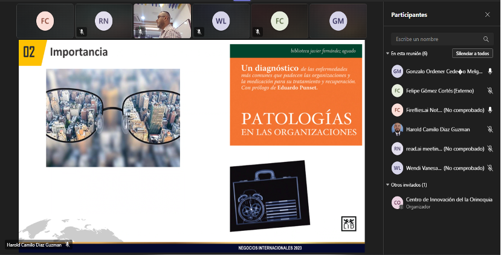Click muted mic icon beside presenter name label
The image size is (501, 255).
click(x=68, y=245)
